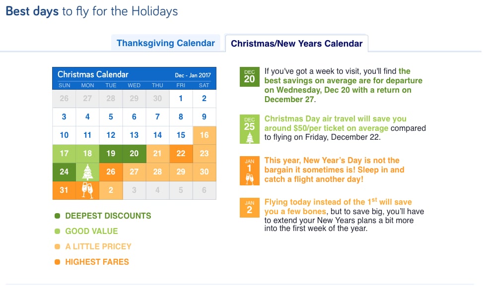Click the Jan 2 date badge in sidebar

(x=250, y=208)
